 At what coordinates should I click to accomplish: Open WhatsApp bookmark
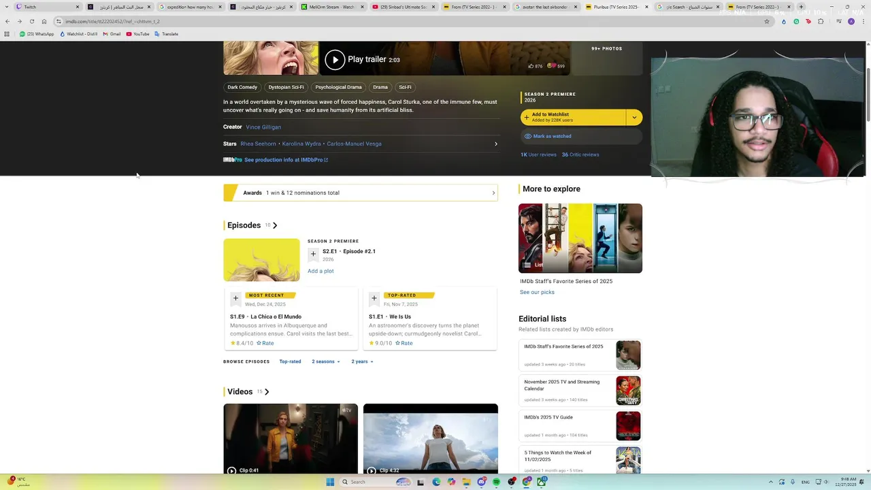[x=37, y=34]
